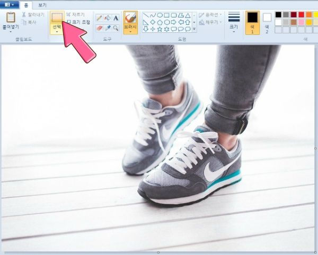Pick the Line shape
Image resolution: width=318 pixels, height=255 pixels.
146,15
